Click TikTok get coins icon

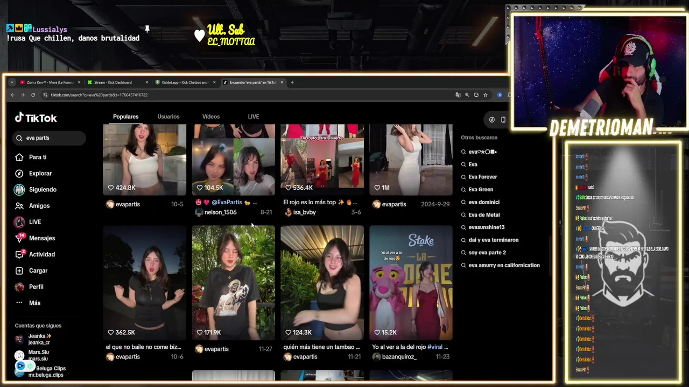[x=491, y=119]
